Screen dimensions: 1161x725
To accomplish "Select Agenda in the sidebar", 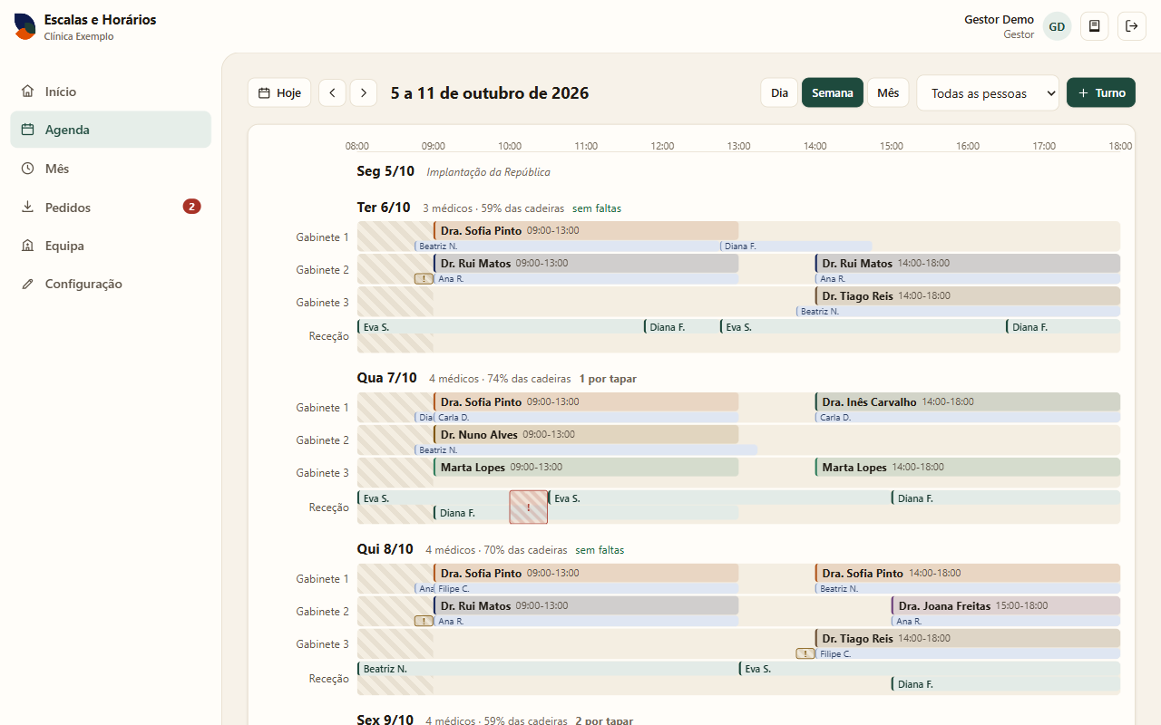I will coord(111,130).
